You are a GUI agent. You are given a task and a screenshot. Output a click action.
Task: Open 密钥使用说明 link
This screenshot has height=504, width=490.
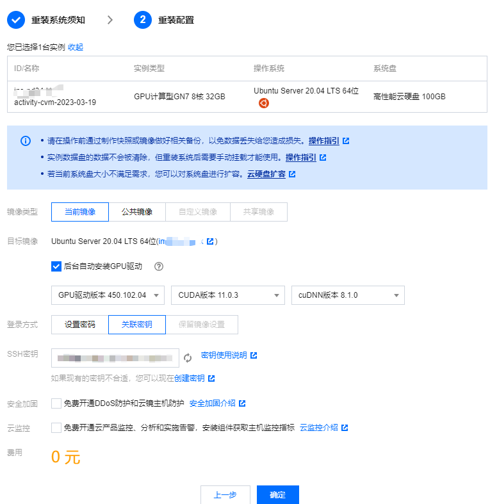tap(224, 355)
